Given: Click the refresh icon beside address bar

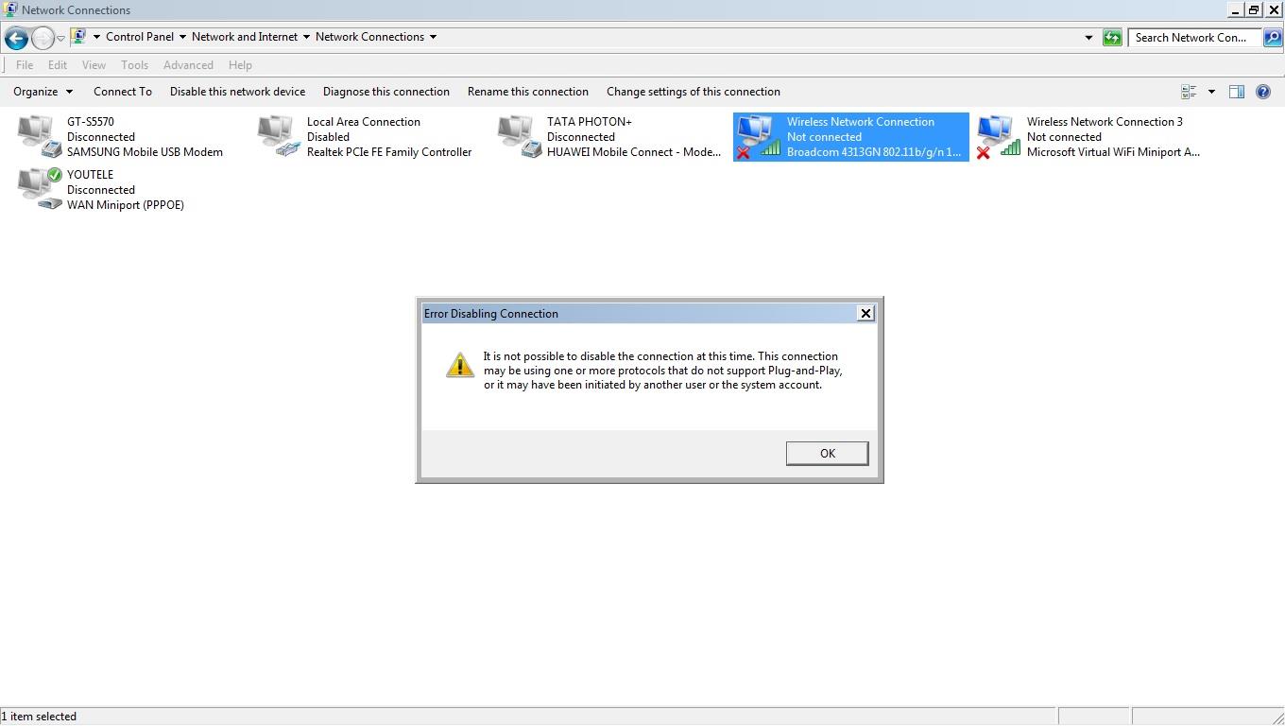Looking at the screenshot, I should coord(1112,38).
